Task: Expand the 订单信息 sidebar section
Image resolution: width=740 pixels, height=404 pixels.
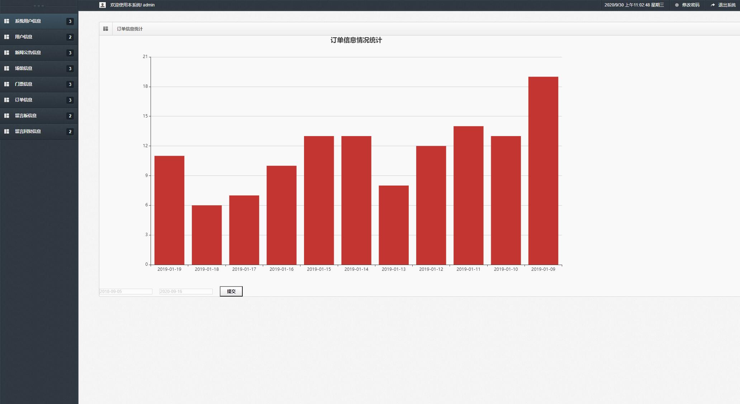Action: pos(24,100)
